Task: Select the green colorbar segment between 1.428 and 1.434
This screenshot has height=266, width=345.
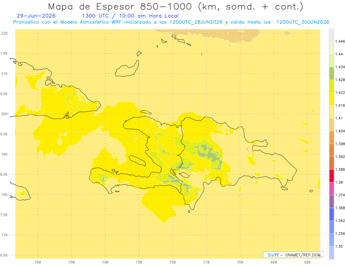Action: [x=331, y=73]
